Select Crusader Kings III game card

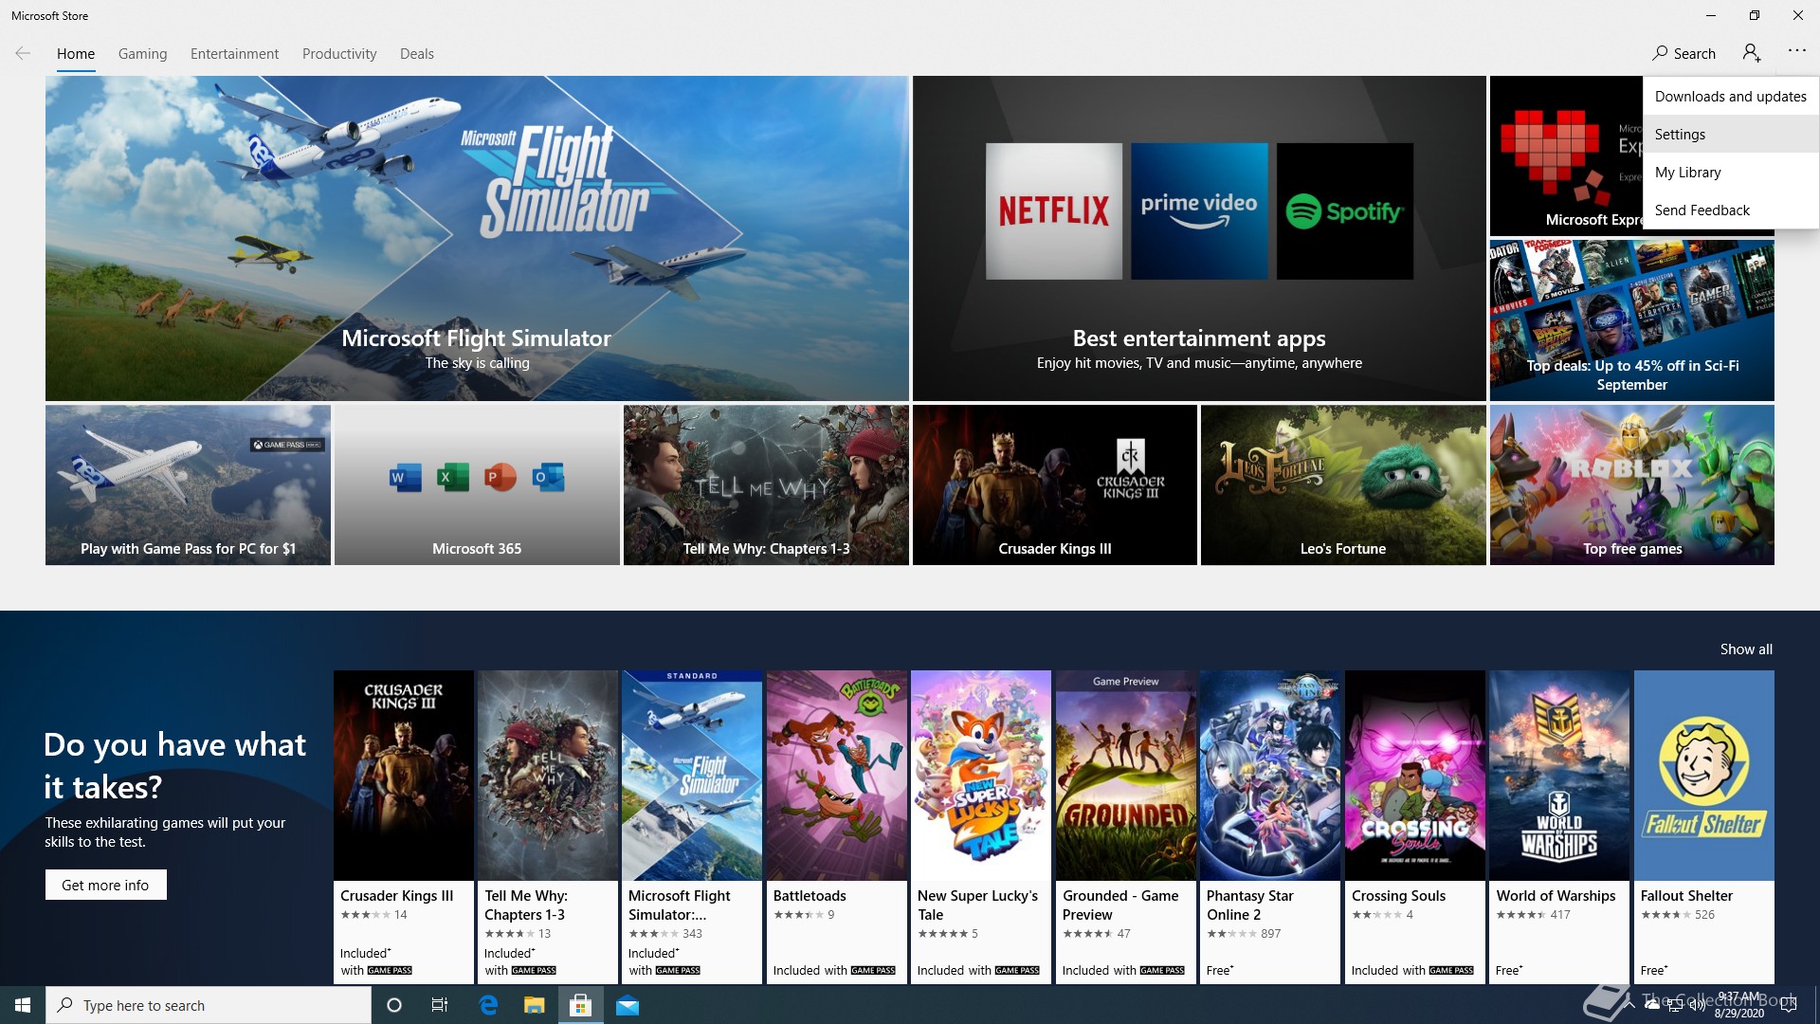404,827
